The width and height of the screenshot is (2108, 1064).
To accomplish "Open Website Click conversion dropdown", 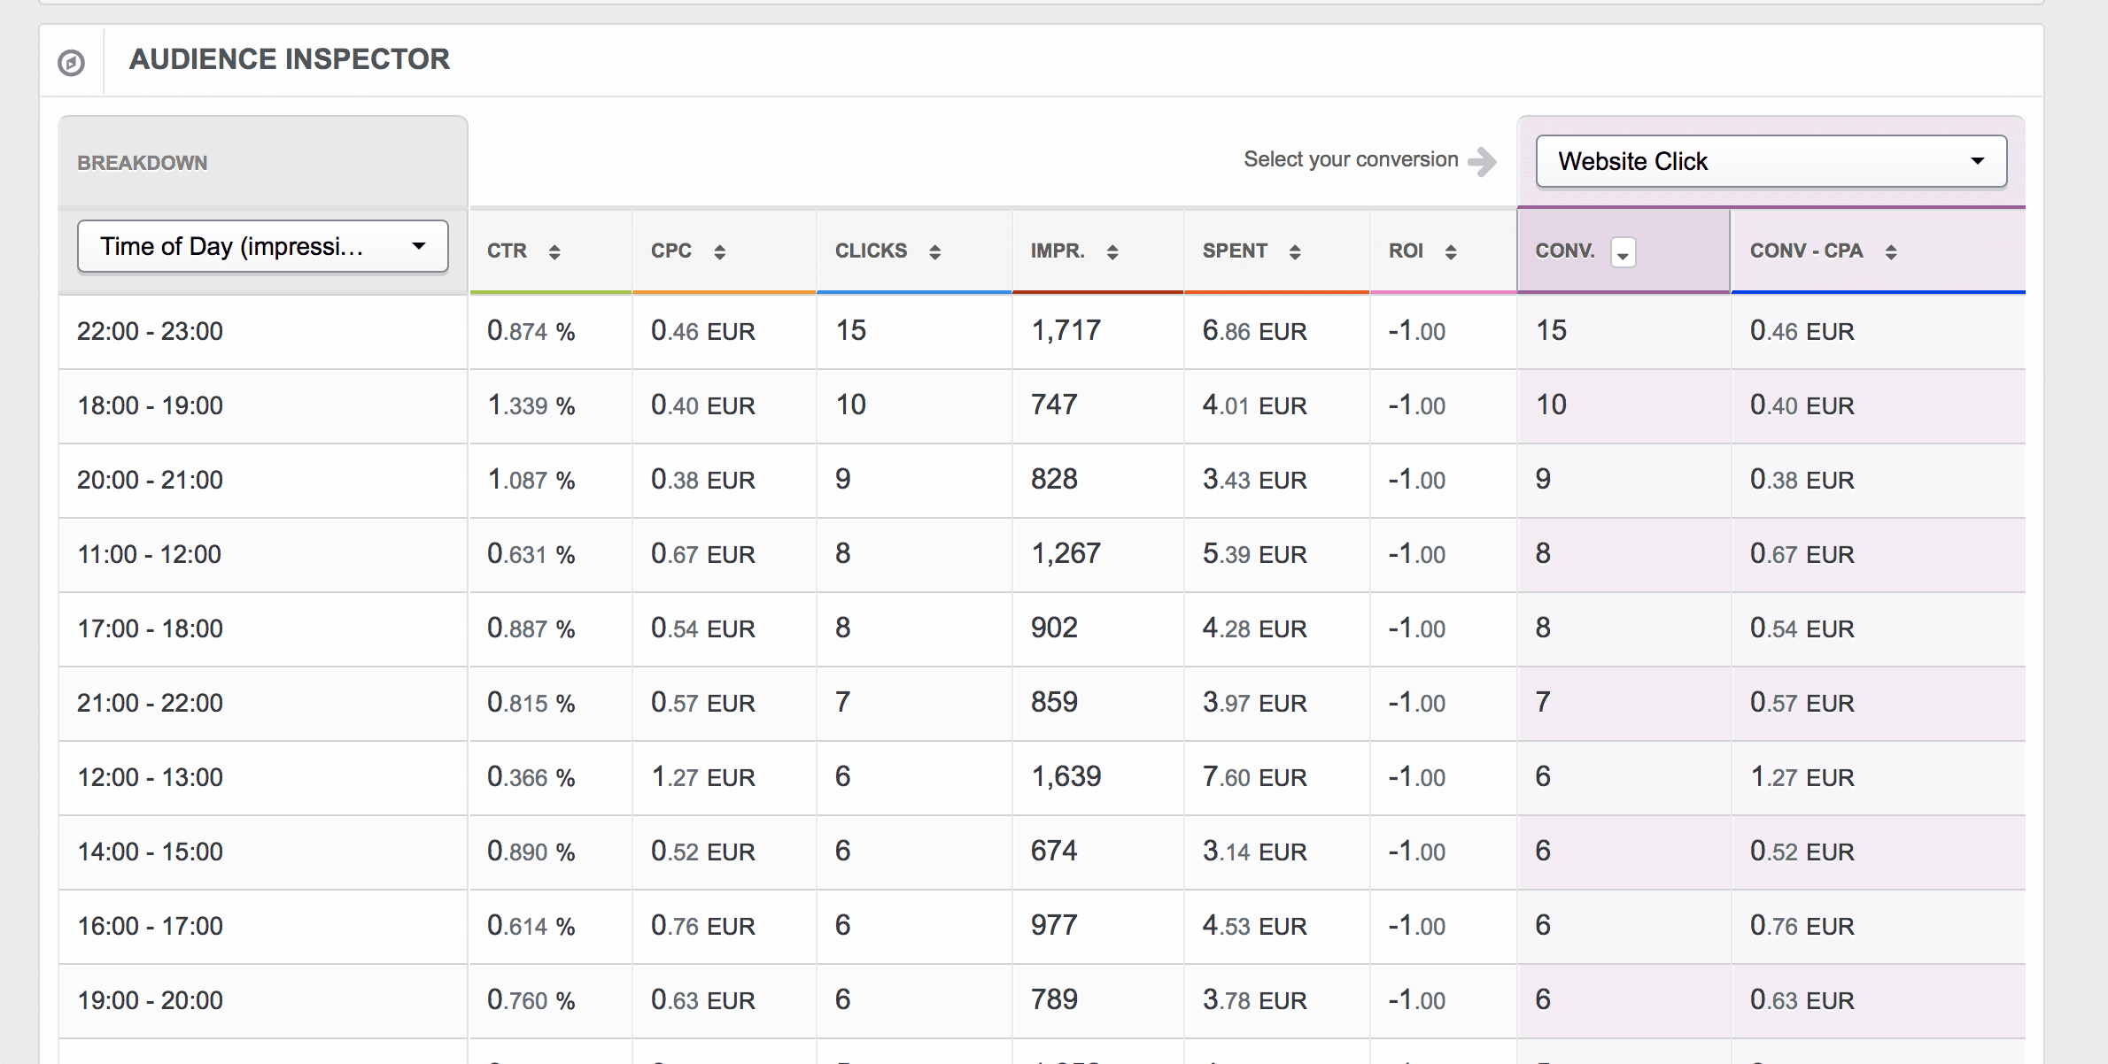I will pyautogui.click(x=1771, y=161).
